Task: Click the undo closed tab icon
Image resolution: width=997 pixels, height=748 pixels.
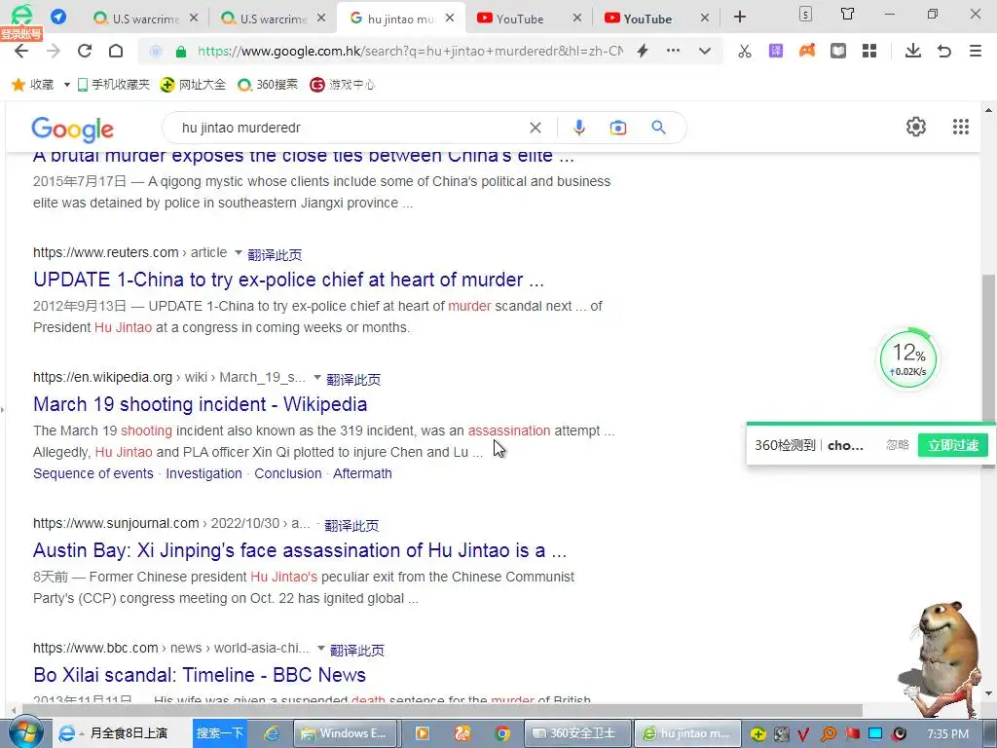Action: coord(944,51)
